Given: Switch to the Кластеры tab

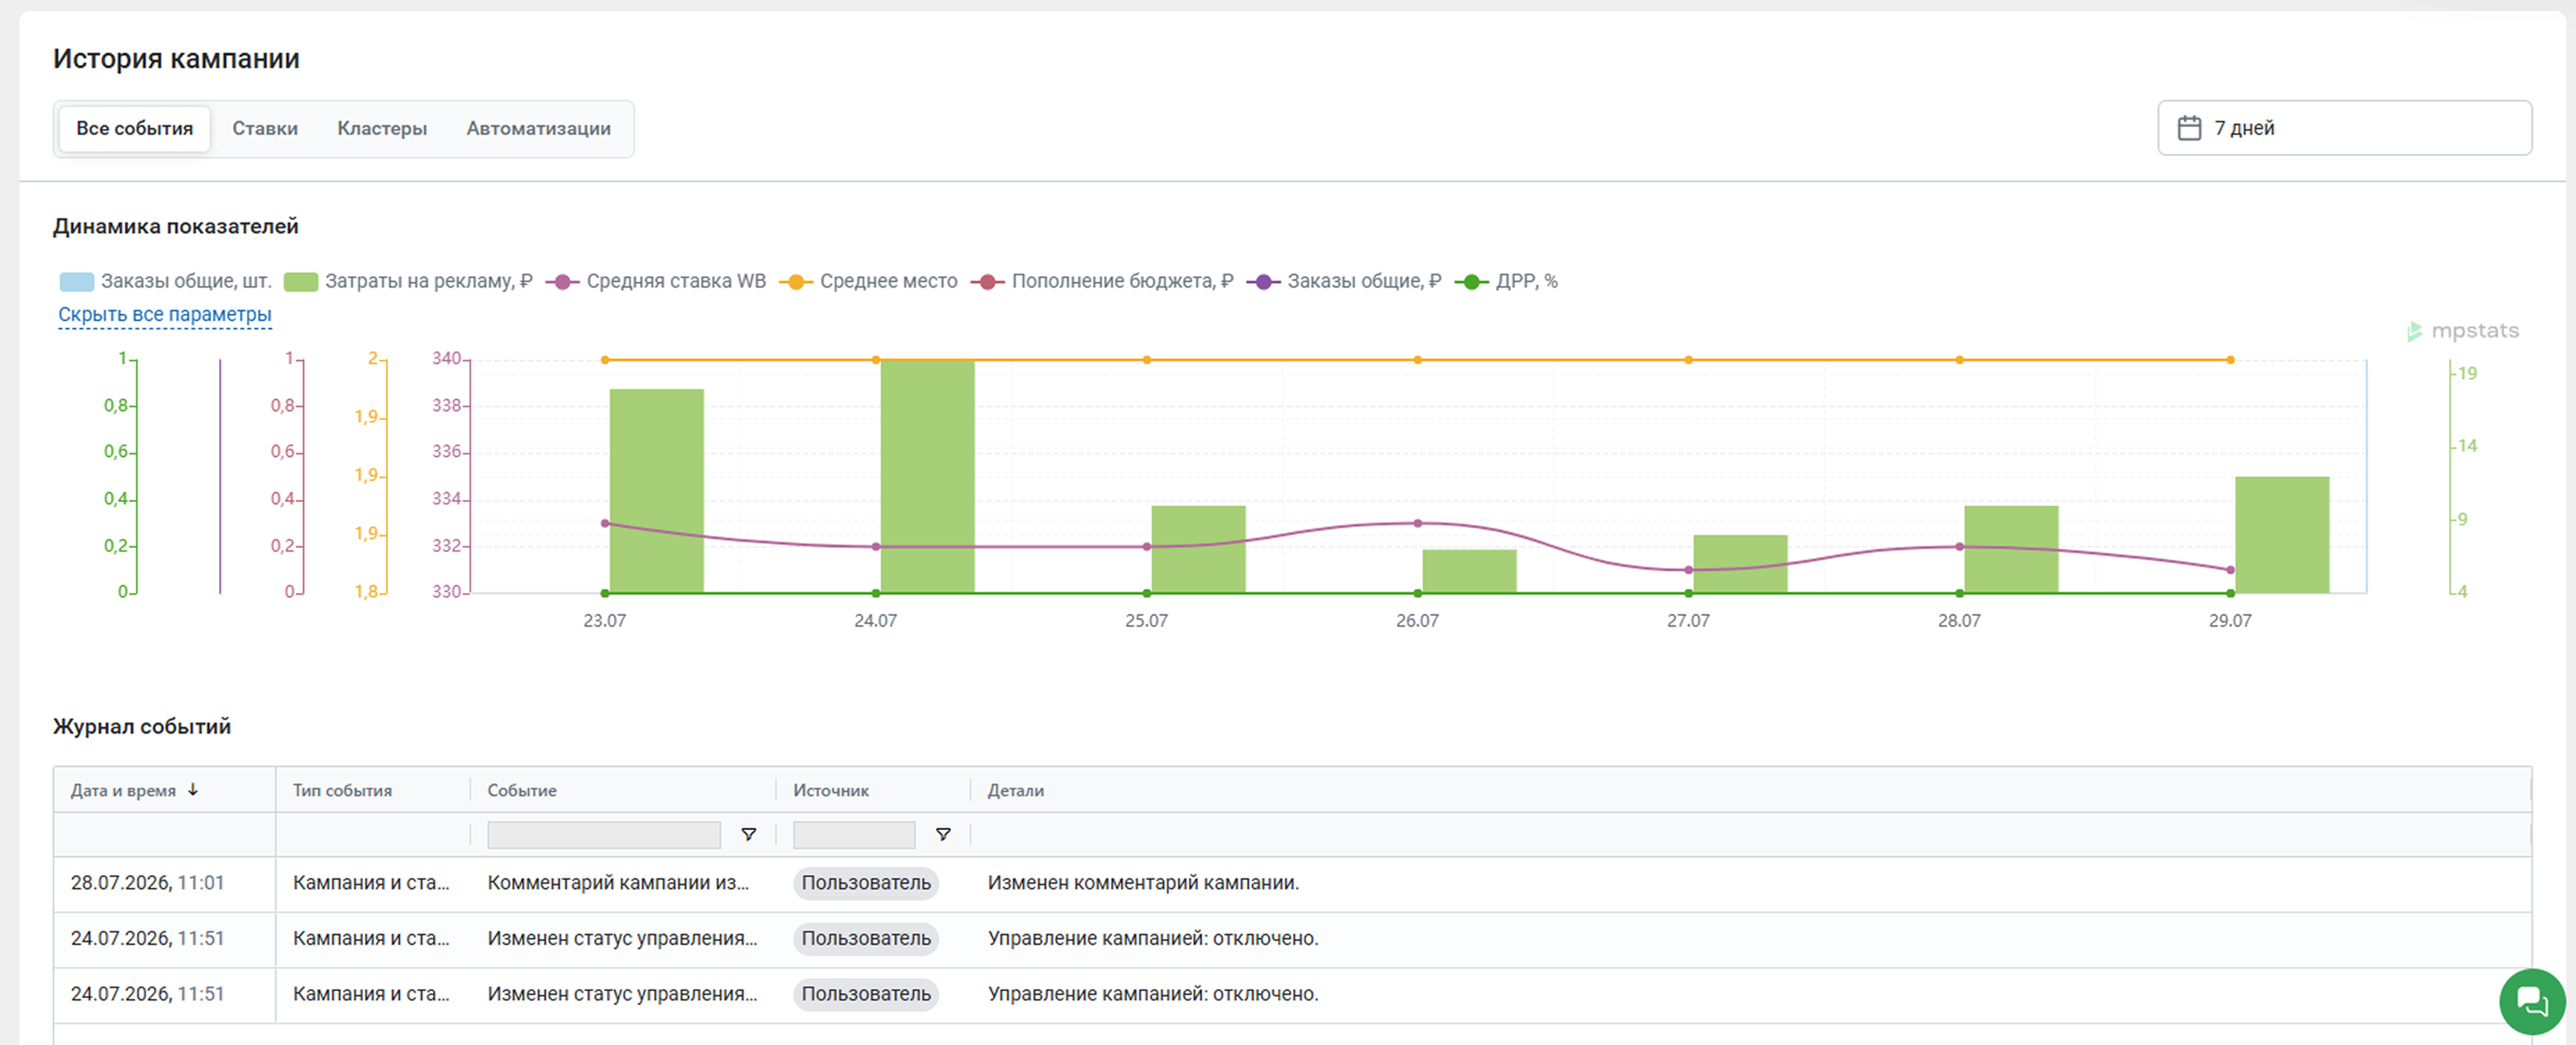Looking at the screenshot, I should click(x=382, y=128).
